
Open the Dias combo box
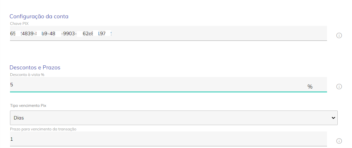click(174, 117)
